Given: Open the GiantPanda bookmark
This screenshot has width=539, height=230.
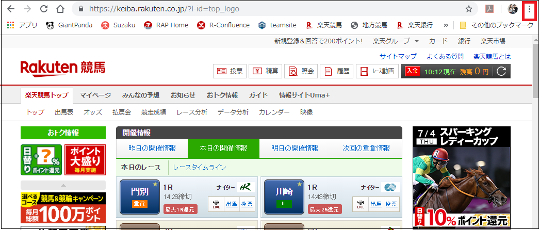Looking at the screenshot, I should pyautogui.click(x=69, y=25).
